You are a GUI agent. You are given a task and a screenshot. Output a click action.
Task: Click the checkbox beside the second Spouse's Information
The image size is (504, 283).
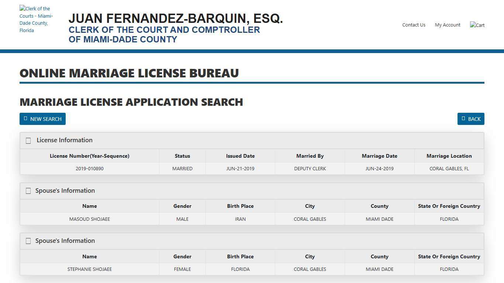(x=28, y=241)
